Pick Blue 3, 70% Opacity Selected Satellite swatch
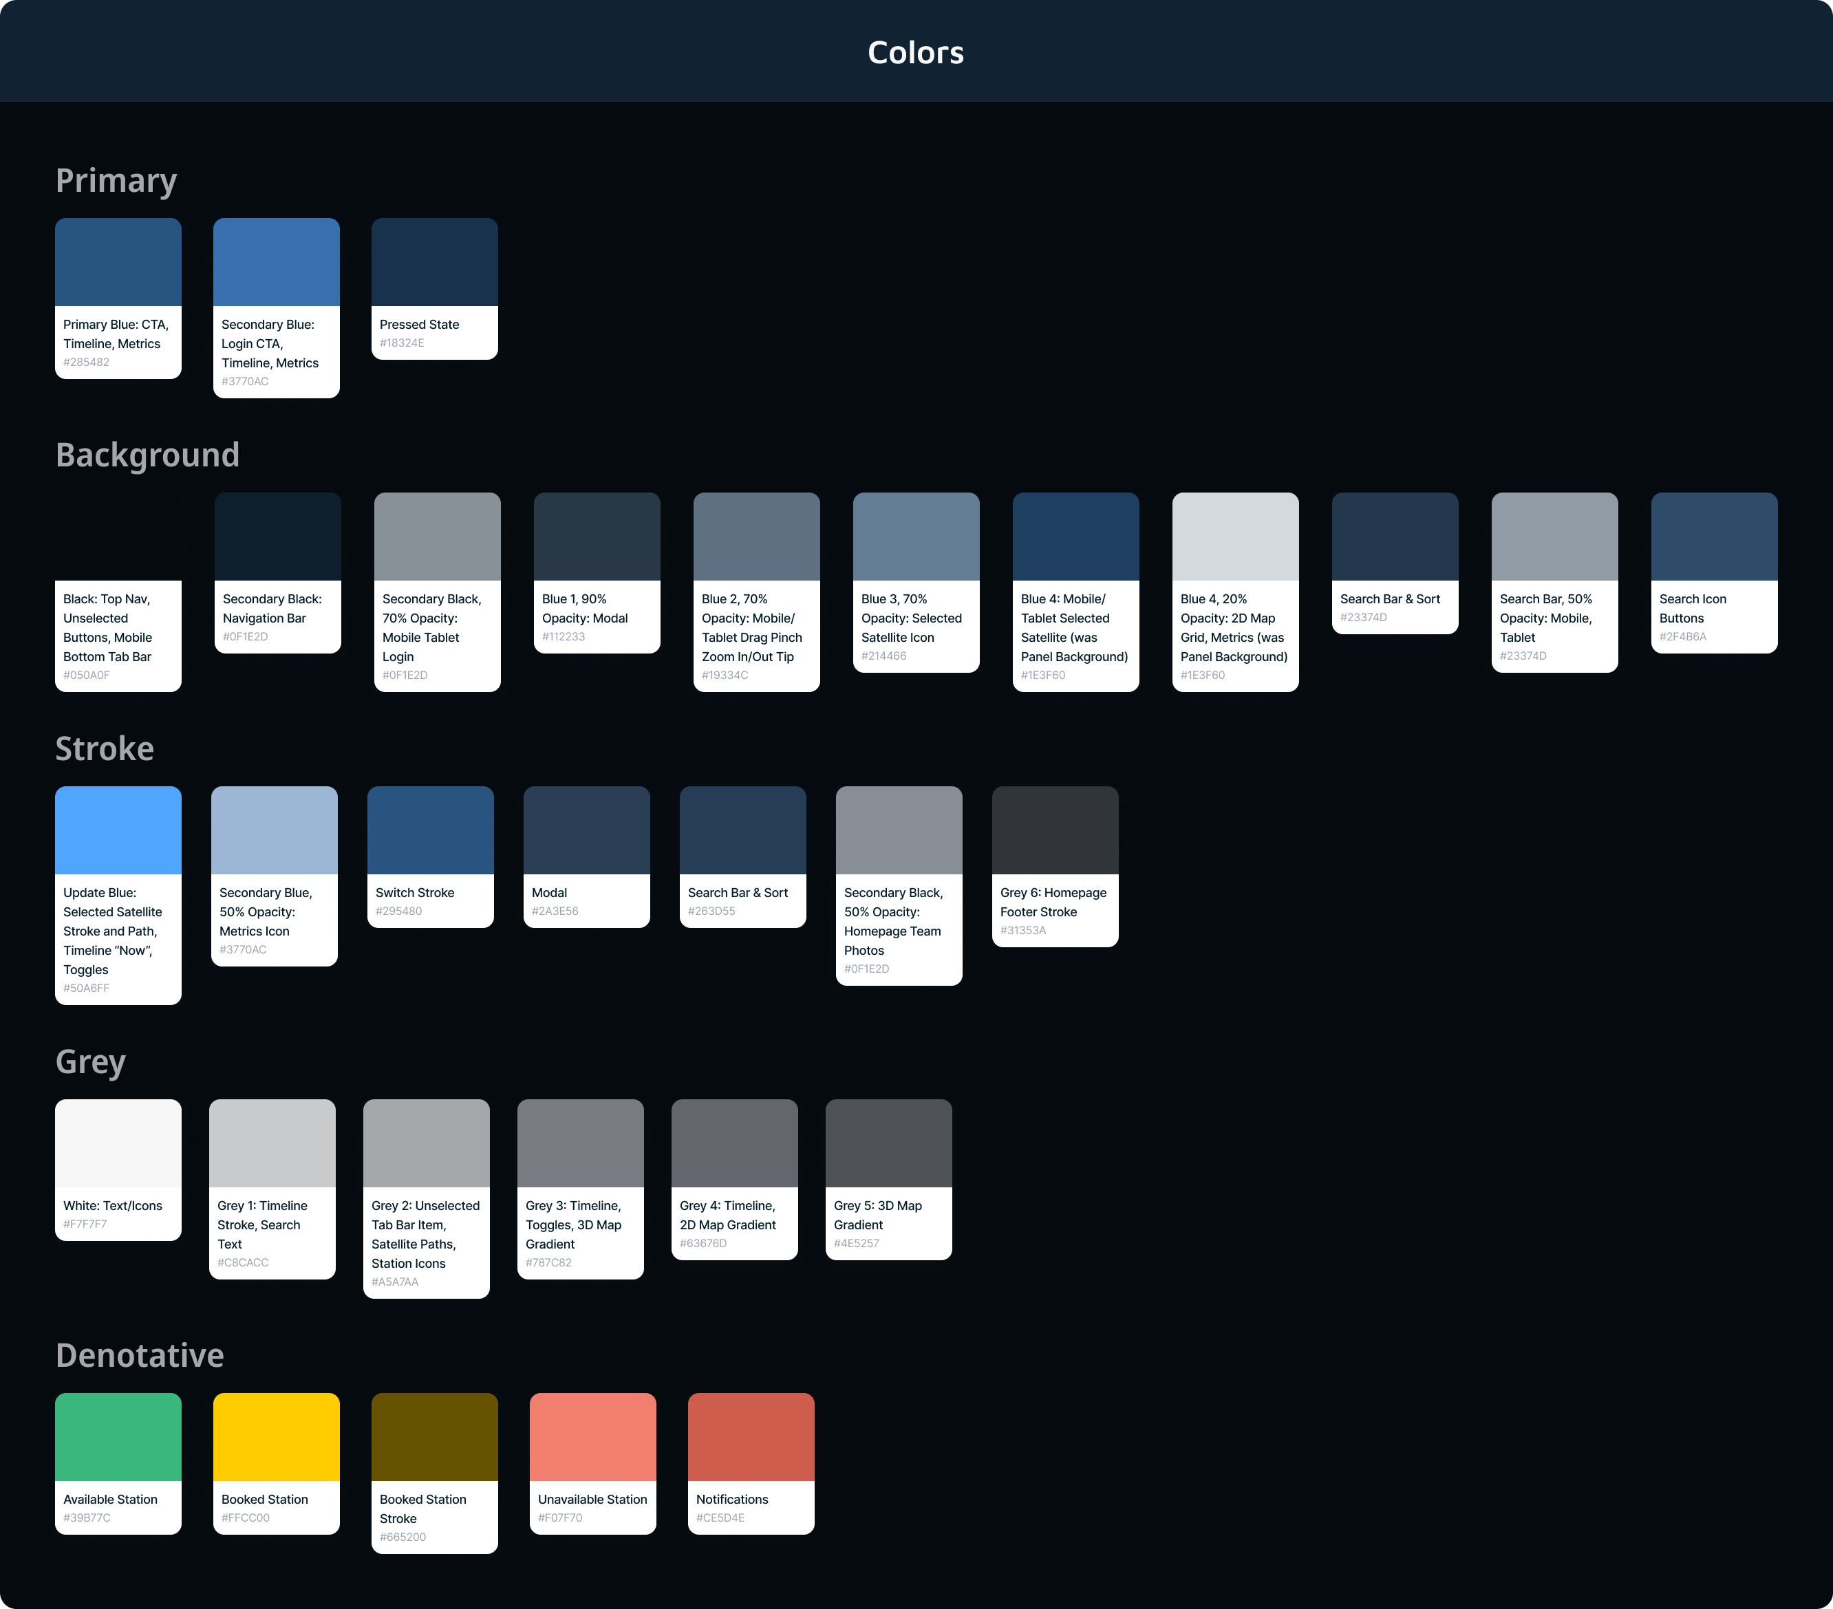The height and width of the screenshot is (1609, 1833). pos(916,537)
